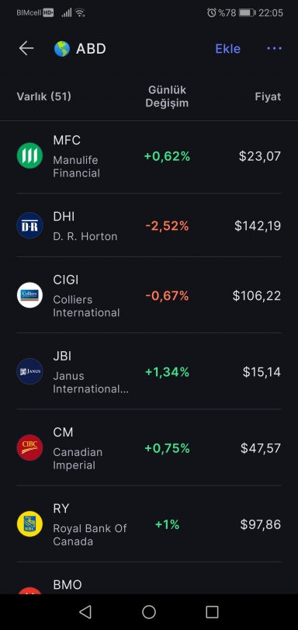Open the BMO asset row

point(149,579)
